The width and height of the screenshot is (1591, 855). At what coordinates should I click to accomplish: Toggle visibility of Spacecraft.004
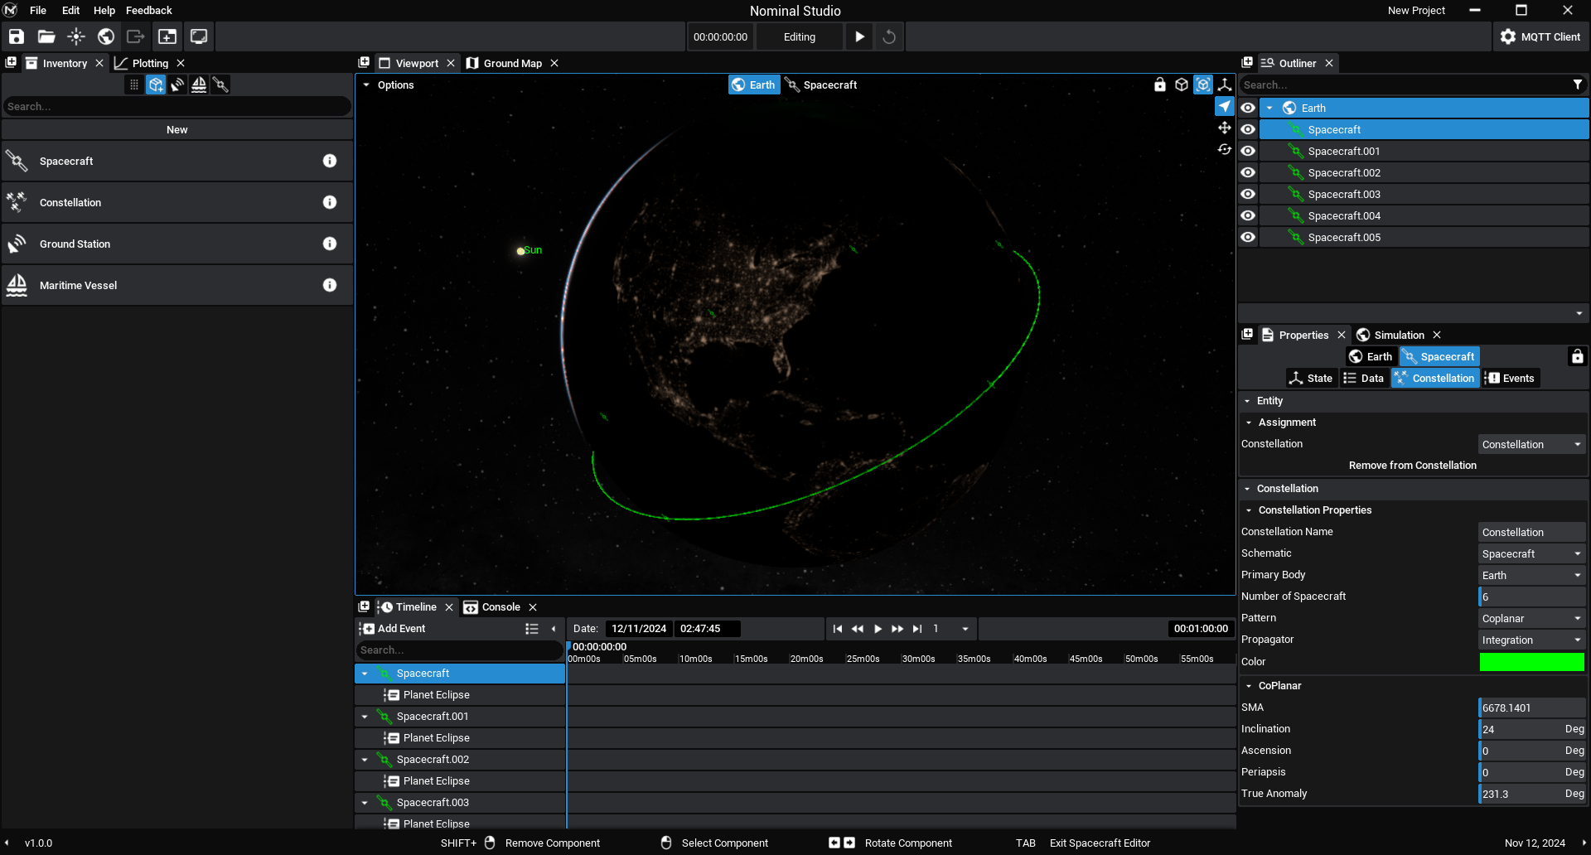tap(1248, 215)
